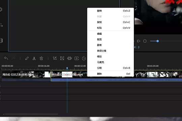
Task: Select the first video clip on timeline
Action: [x=26, y=76]
